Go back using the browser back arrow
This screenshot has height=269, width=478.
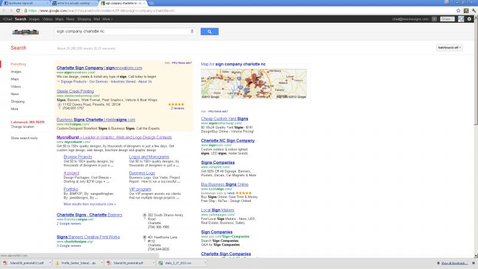pyautogui.click(x=4, y=11)
